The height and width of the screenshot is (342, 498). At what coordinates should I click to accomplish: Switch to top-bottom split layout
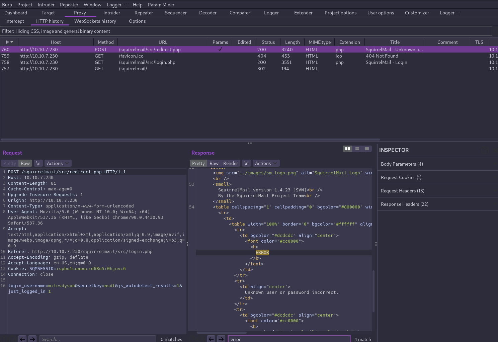pos(357,149)
